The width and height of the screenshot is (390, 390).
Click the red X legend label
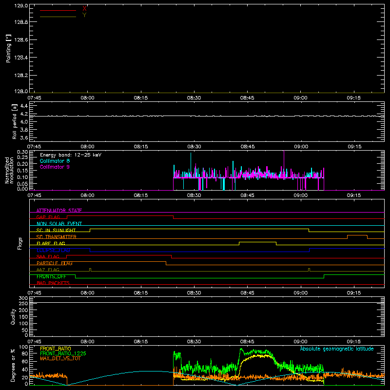tap(84, 9)
